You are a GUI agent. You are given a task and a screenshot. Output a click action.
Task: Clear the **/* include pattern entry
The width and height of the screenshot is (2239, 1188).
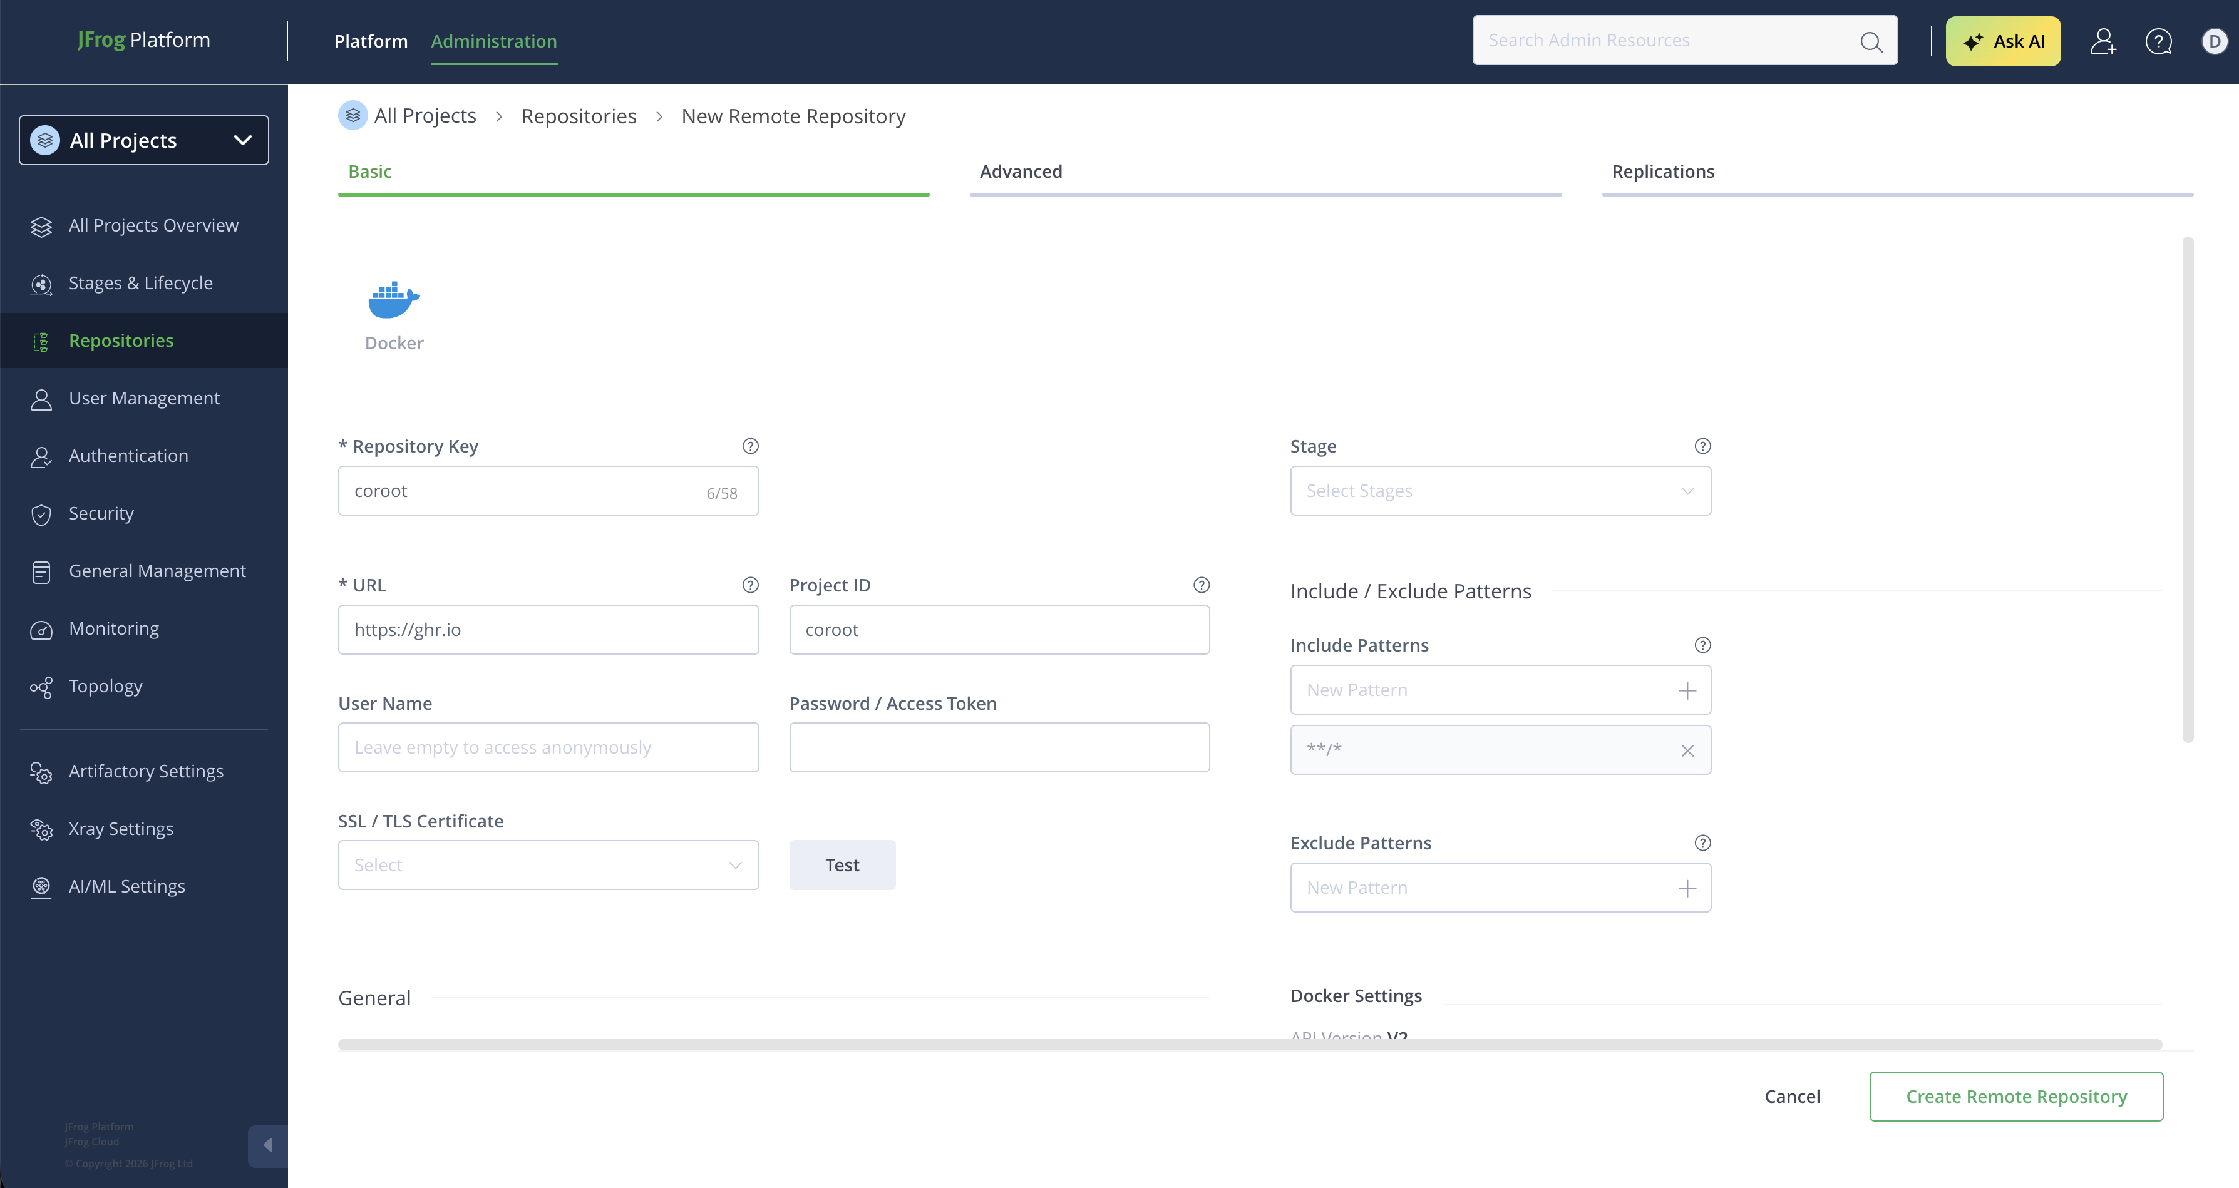[x=1688, y=750]
